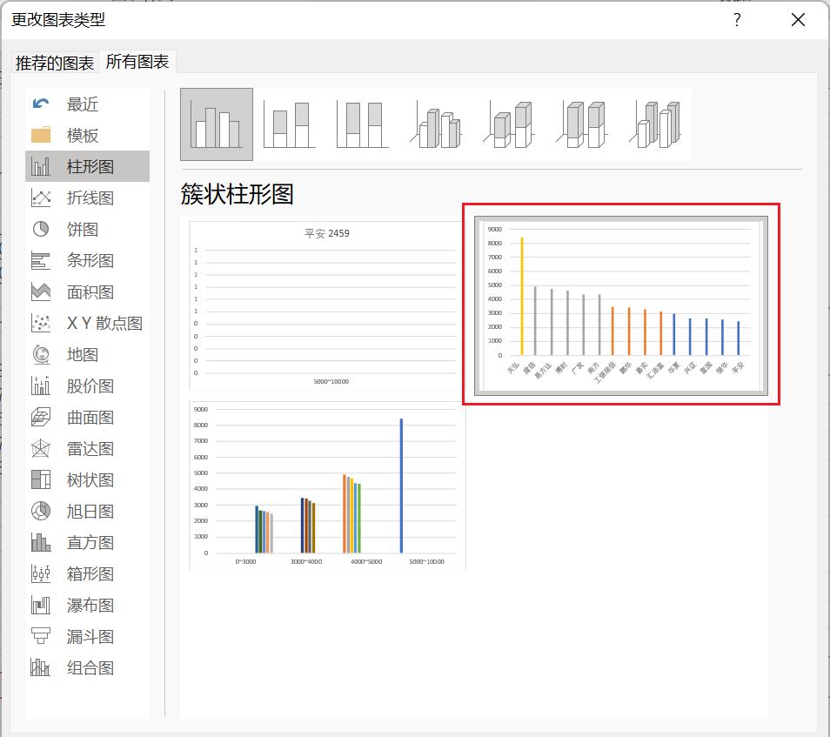This screenshot has width=830, height=737.
Task: Switch to the 推荐的图表 tab
Action: click(55, 63)
